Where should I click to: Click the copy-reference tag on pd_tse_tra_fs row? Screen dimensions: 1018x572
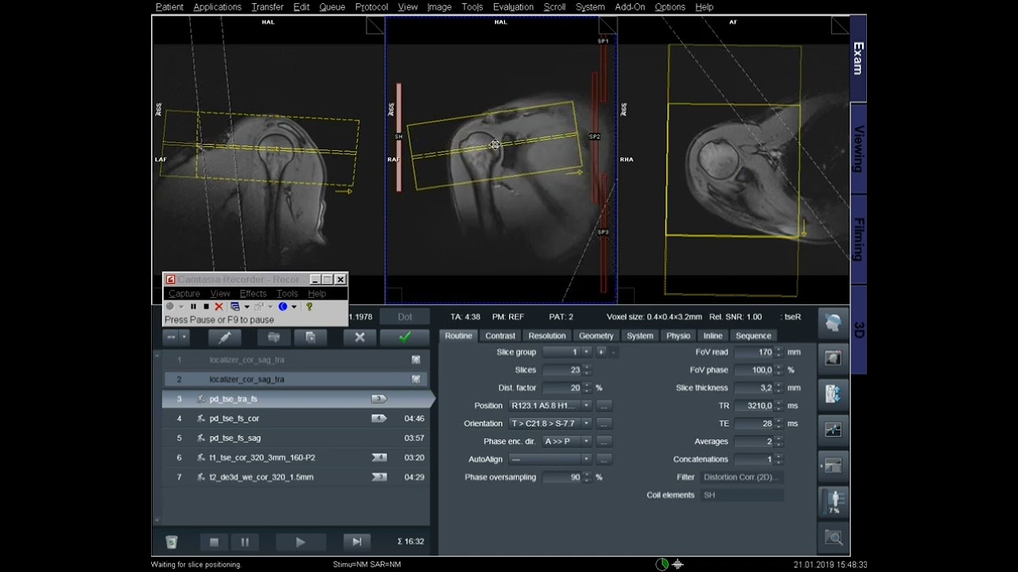click(x=379, y=399)
